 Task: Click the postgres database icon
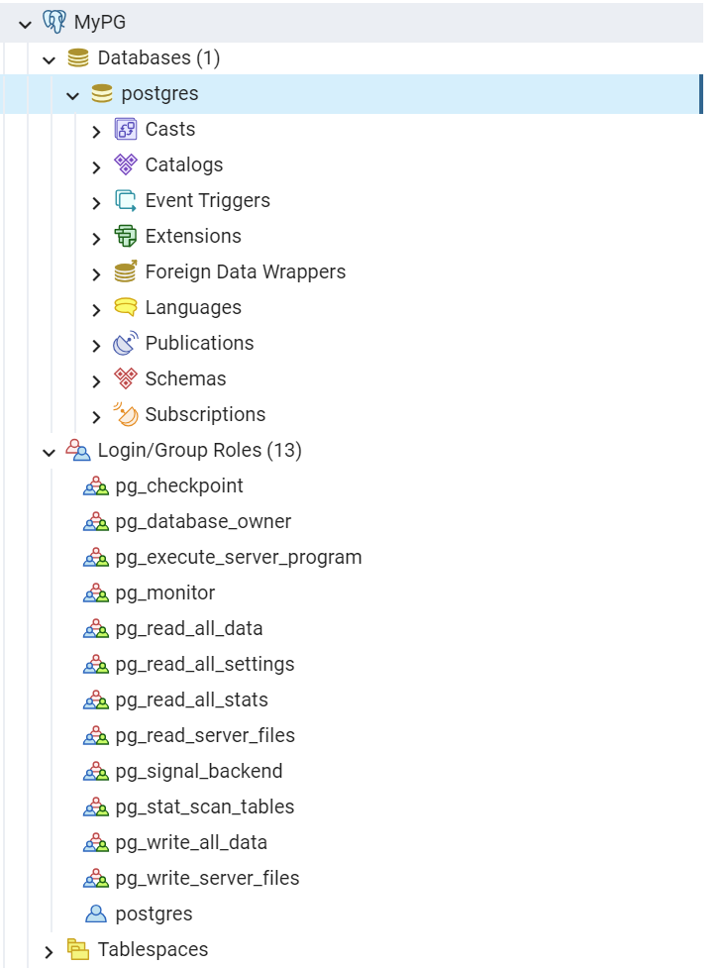click(102, 94)
